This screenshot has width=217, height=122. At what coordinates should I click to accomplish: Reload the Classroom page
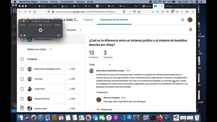30,12
